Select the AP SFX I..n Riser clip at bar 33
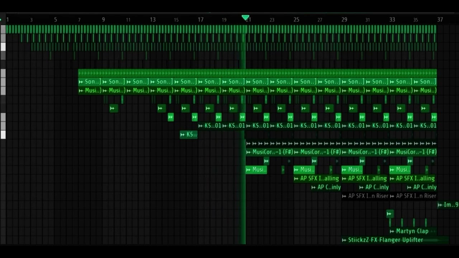This screenshot has height=258, width=459. [413, 196]
